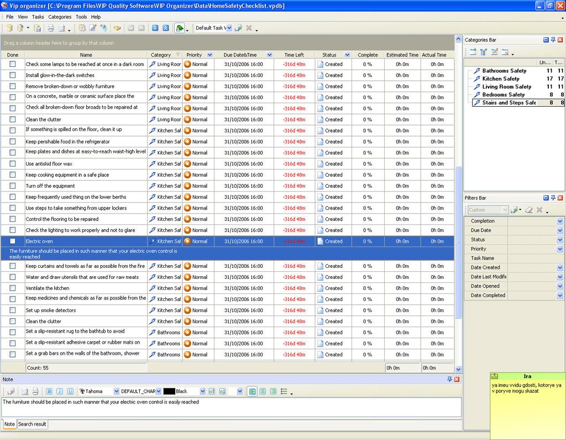The image size is (566, 440).
Task: Open the Tahoma font dropdown
Action: pyautogui.click(x=116, y=391)
